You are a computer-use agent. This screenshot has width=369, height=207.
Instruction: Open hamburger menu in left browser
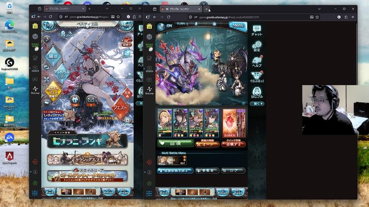tap(140, 17)
